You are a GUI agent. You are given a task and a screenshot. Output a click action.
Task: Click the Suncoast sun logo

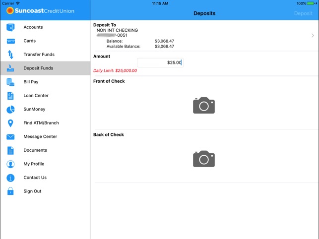coord(10,10)
